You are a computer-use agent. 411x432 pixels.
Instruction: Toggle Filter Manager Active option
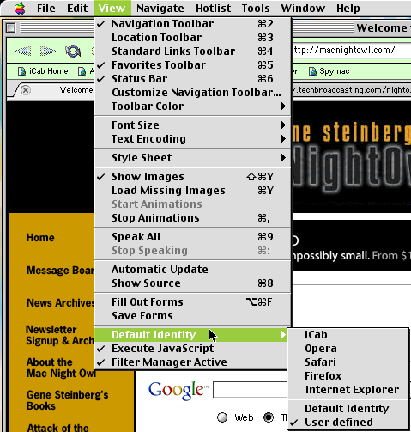pyautogui.click(x=190, y=362)
